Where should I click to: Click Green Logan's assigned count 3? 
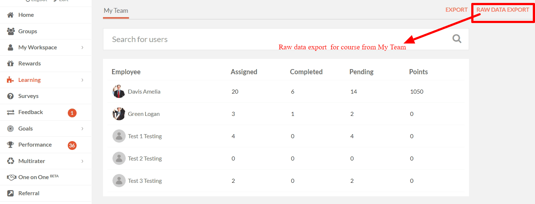[x=233, y=114]
